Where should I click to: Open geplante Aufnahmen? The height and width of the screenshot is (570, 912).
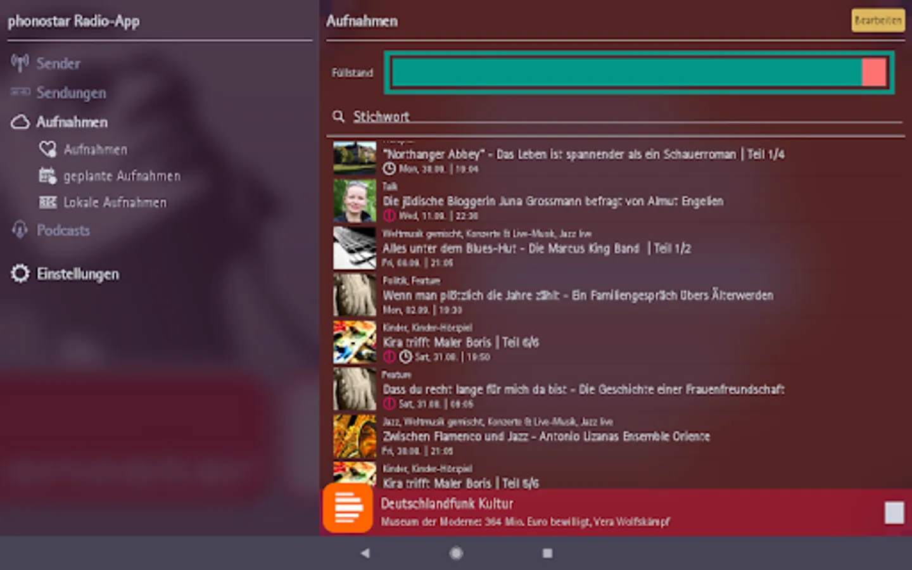point(122,176)
